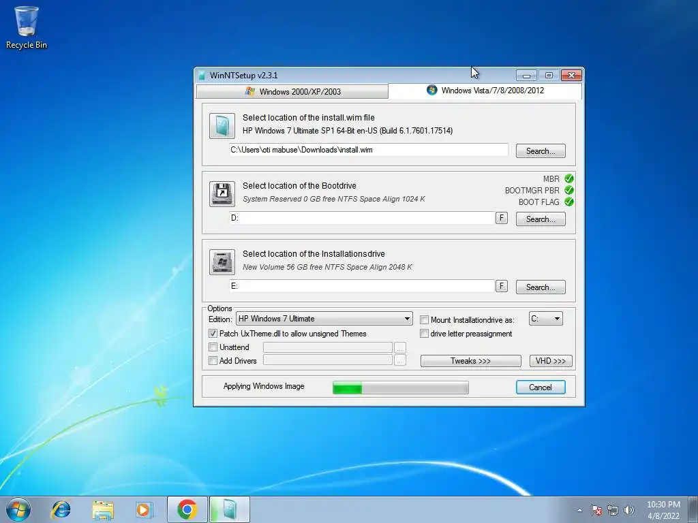Click Search for the Installationsdrive location

tap(541, 287)
